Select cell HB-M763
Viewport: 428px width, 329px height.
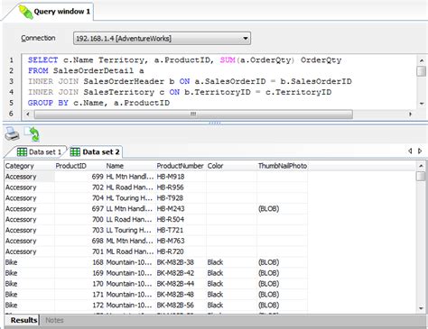pos(181,241)
